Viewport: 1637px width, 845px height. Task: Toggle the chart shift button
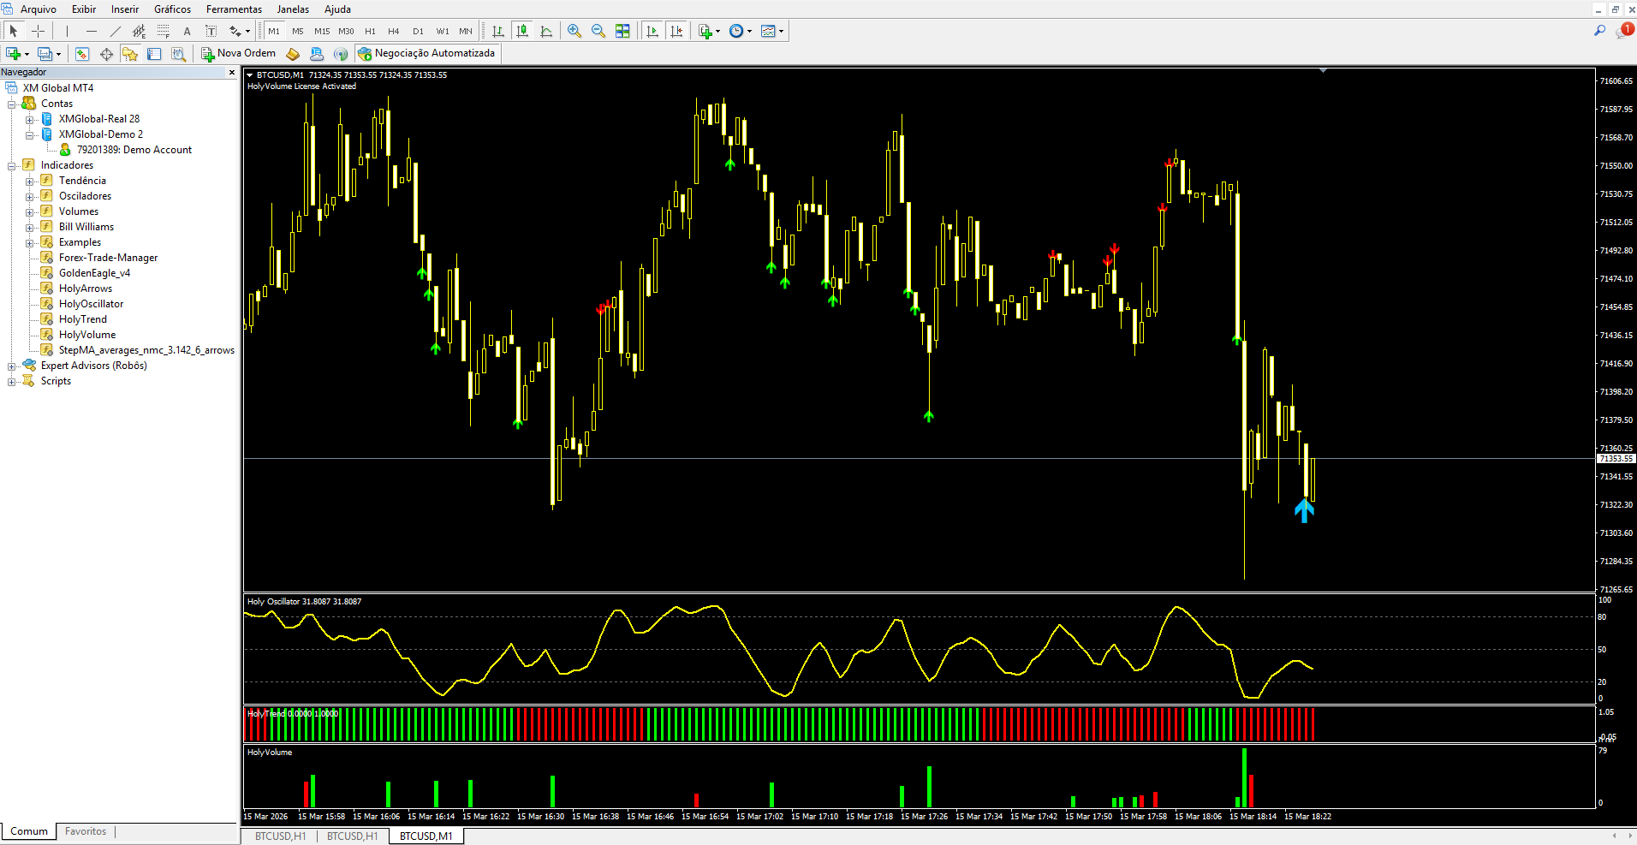(x=676, y=31)
